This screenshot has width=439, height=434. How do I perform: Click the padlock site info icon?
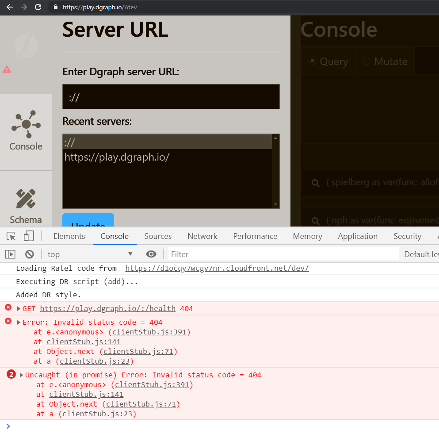(x=56, y=7)
